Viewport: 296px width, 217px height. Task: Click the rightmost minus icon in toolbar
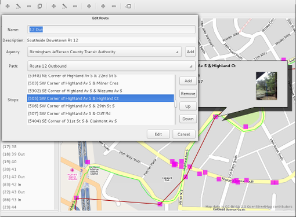(x=114, y=6)
